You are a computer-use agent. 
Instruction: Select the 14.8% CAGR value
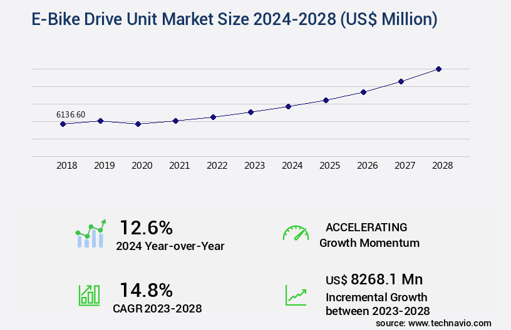(x=146, y=289)
